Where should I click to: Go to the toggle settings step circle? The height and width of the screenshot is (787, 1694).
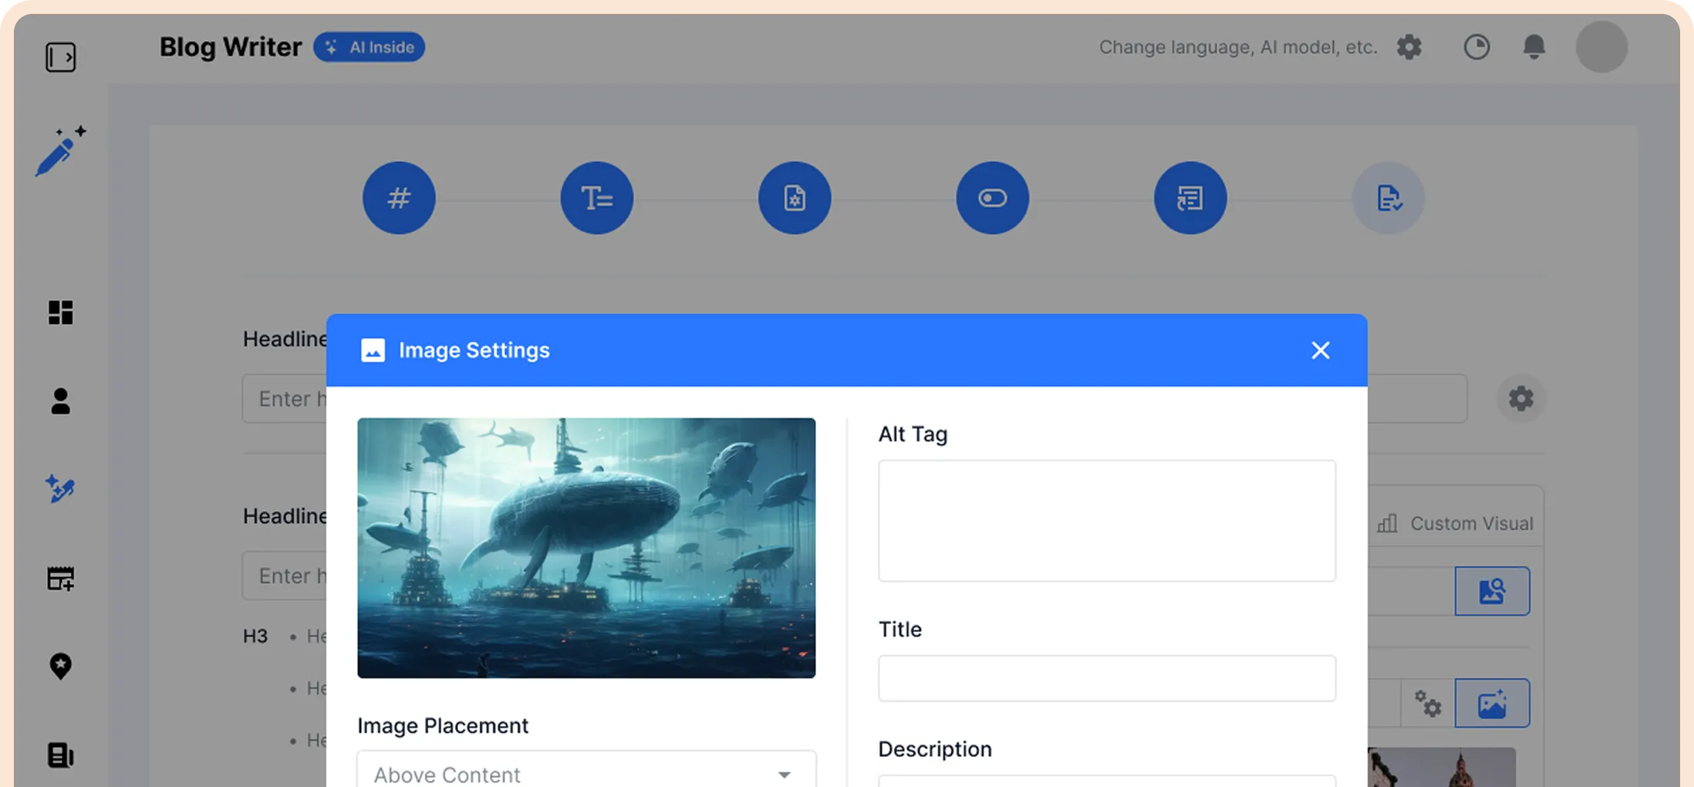pos(992,198)
